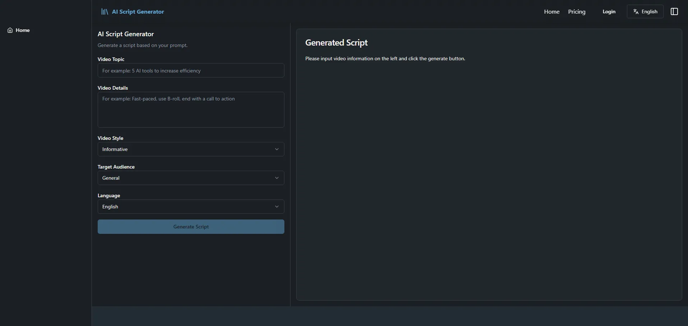The image size is (688, 326).
Task: Click the chevron arrow in Video Style field
Action: pyautogui.click(x=276, y=149)
